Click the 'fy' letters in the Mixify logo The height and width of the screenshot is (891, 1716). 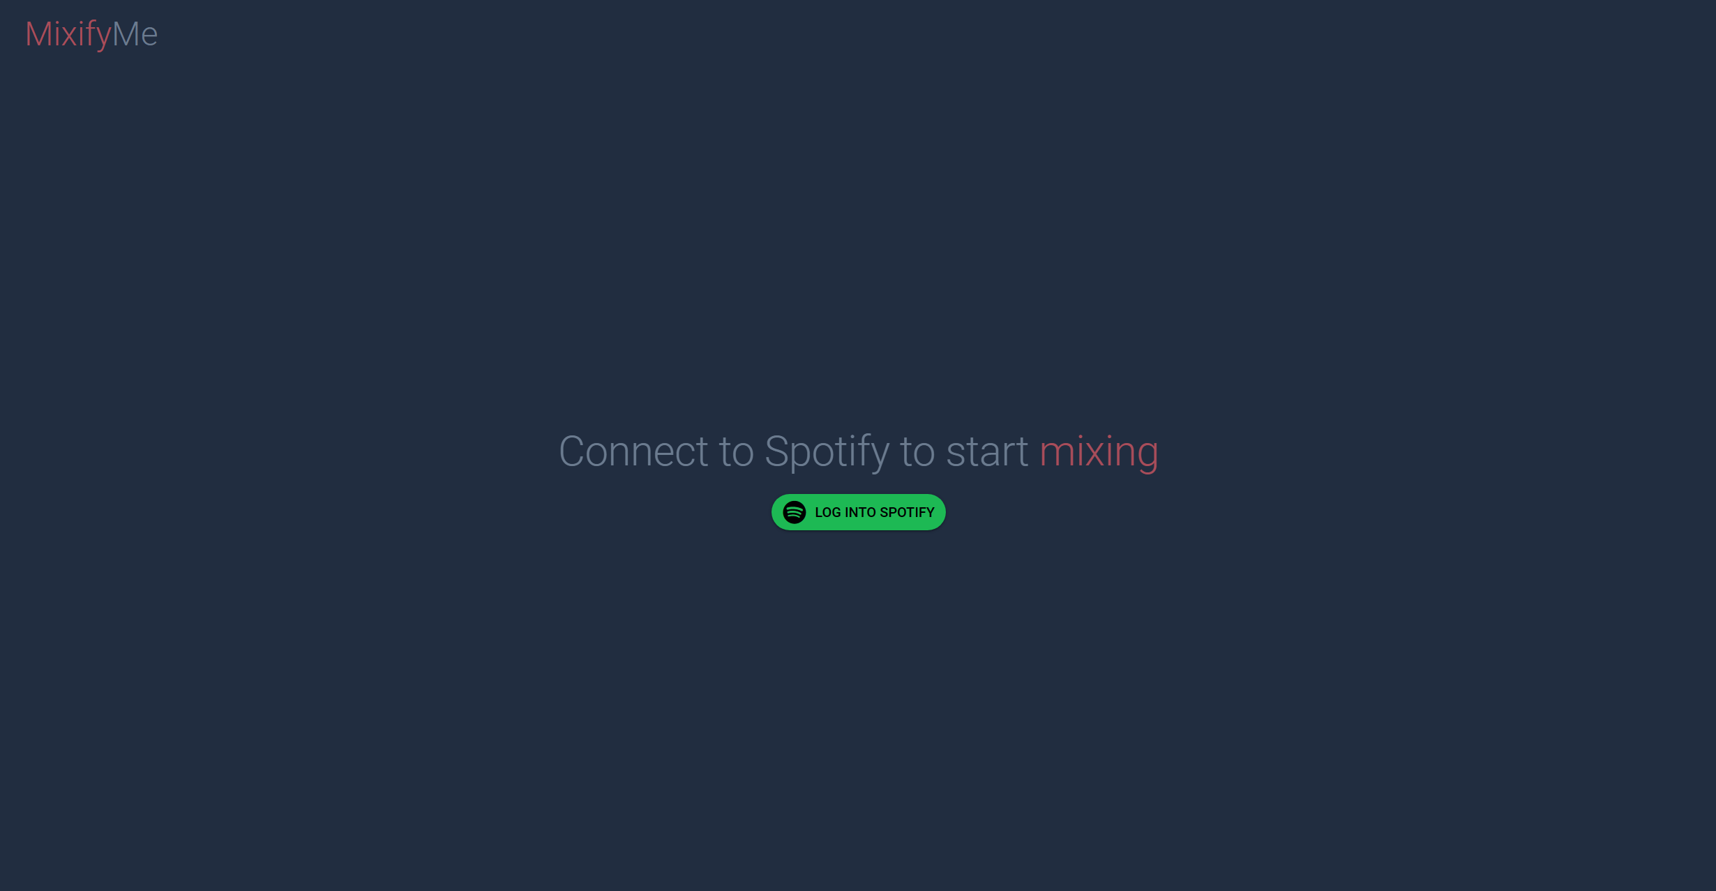100,35
